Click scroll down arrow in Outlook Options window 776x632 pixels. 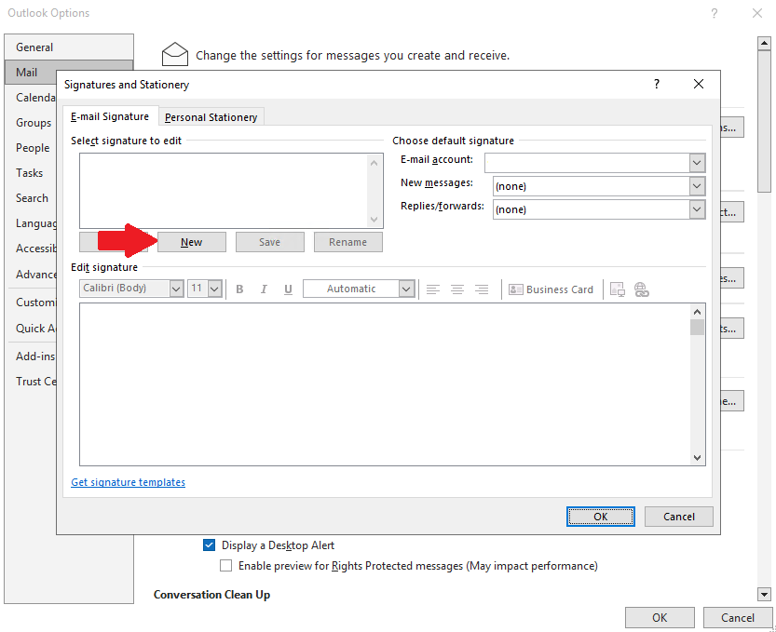765,595
